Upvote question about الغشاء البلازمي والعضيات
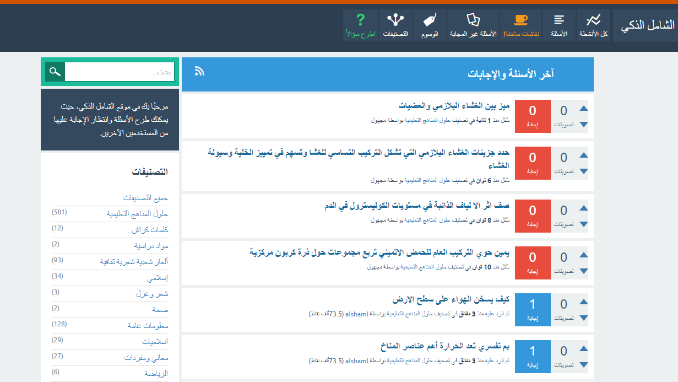 [x=584, y=109]
